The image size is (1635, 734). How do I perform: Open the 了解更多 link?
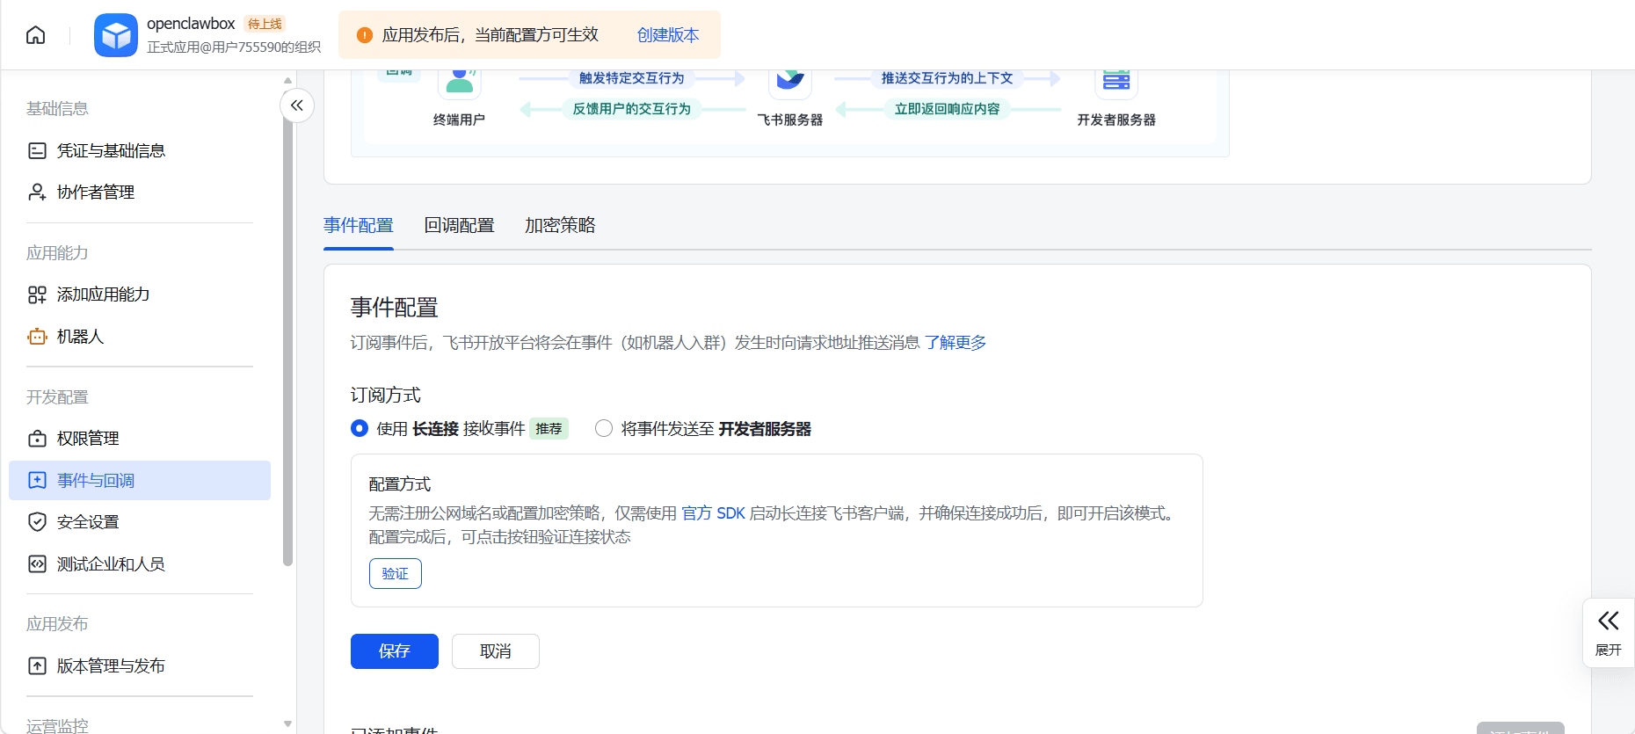pos(956,343)
